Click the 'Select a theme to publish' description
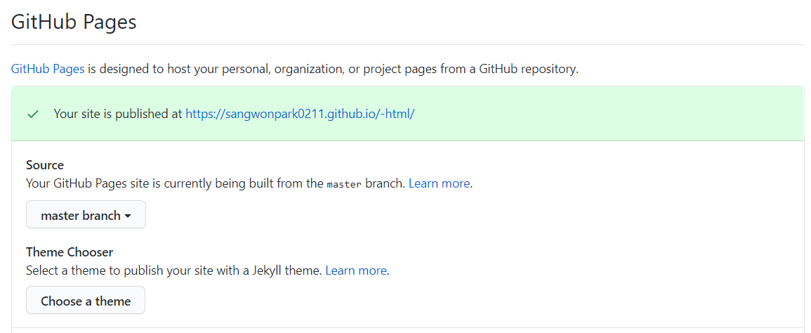 (174, 270)
